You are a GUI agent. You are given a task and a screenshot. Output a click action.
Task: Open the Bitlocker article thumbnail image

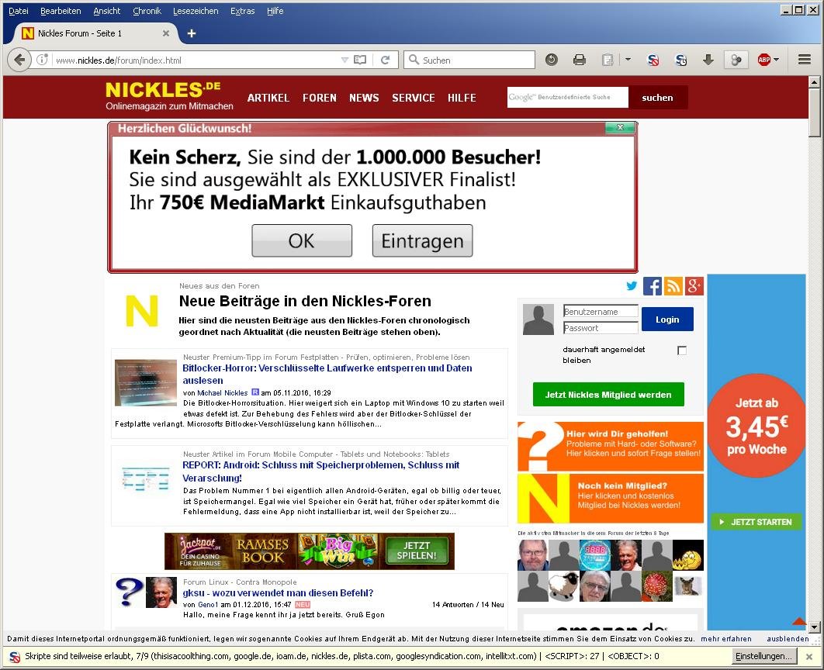146,382
